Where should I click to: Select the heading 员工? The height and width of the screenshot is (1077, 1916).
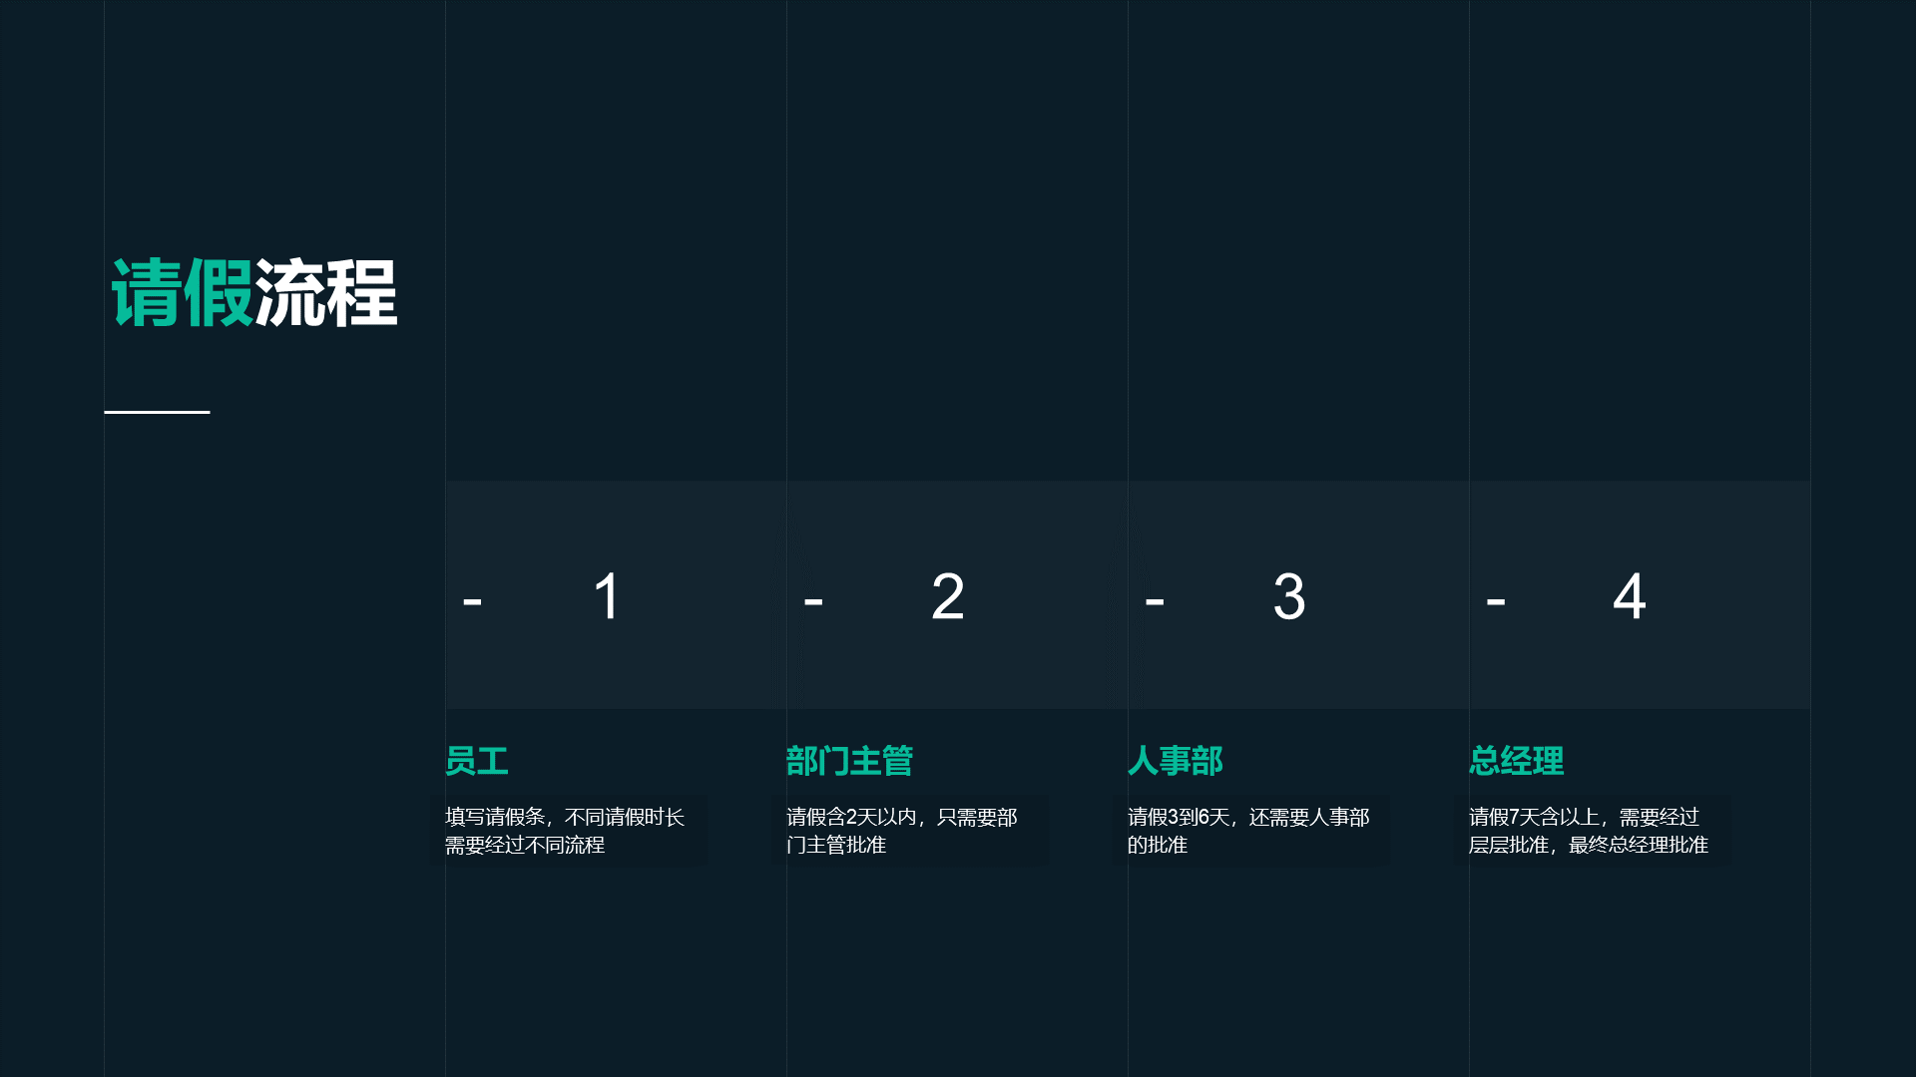click(477, 761)
